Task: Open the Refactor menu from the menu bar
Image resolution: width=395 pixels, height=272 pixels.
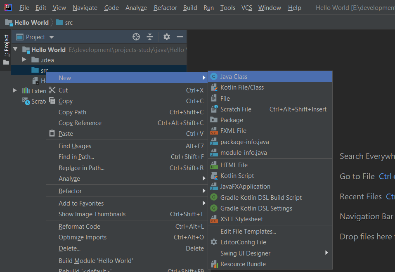Action: (x=165, y=7)
